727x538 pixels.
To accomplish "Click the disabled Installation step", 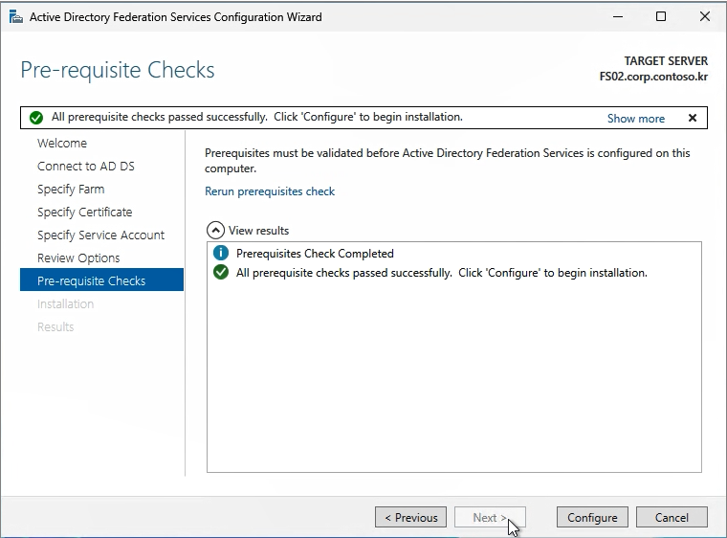I will (x=65, y=304).
